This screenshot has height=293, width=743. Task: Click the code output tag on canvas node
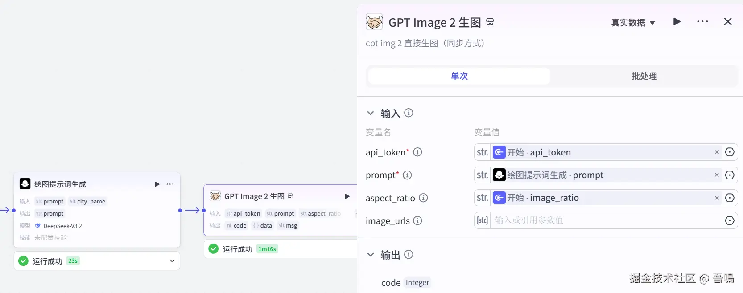point(236,225)
